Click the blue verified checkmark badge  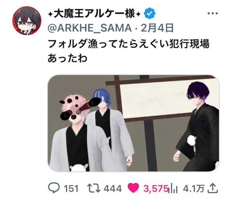pos(150,13)
